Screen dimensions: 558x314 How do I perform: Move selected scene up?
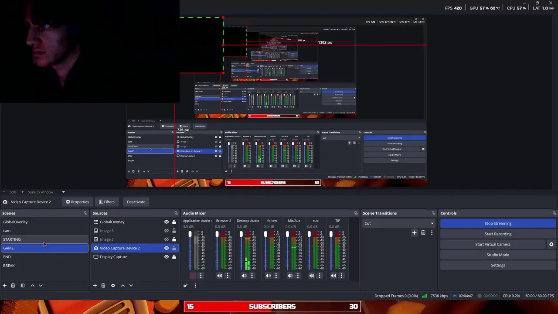click(x=32, y=285)
